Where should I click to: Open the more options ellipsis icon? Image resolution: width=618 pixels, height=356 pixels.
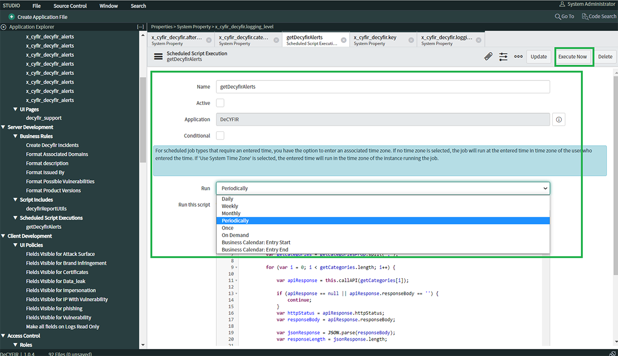coord(518,57)
